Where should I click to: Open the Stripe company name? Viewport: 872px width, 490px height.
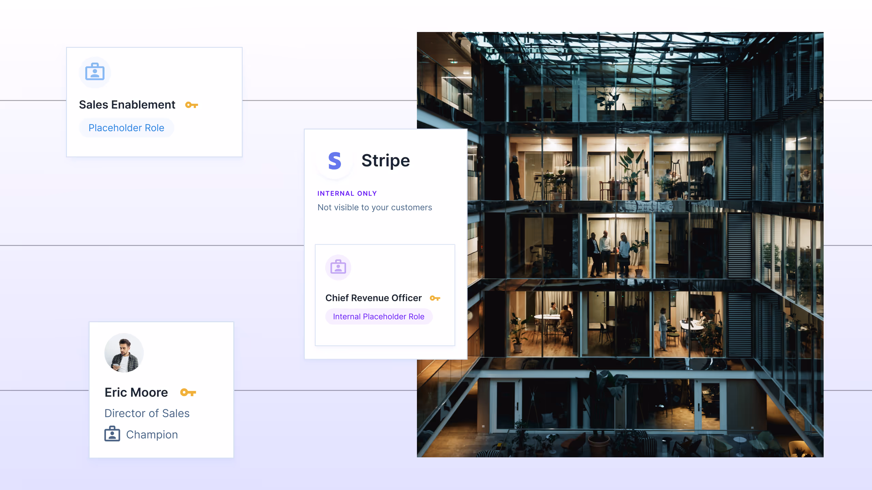tap(386, 161)
